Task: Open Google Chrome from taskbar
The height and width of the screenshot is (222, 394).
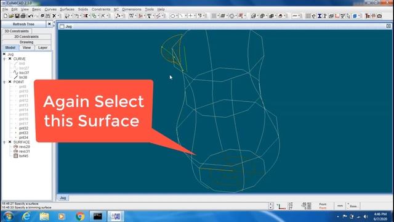Action: tap(80, 216)
